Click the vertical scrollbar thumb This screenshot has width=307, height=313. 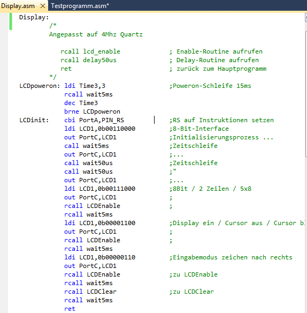[306, 94]
